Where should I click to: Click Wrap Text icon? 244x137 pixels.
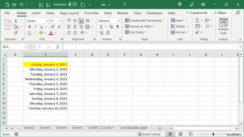pyautogui.click(x=88, y=21)
